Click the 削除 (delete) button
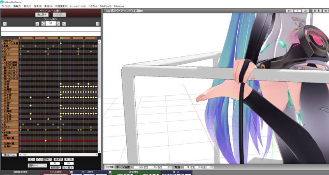The height and width of the screenshot is (175, 329). point(69,159)
